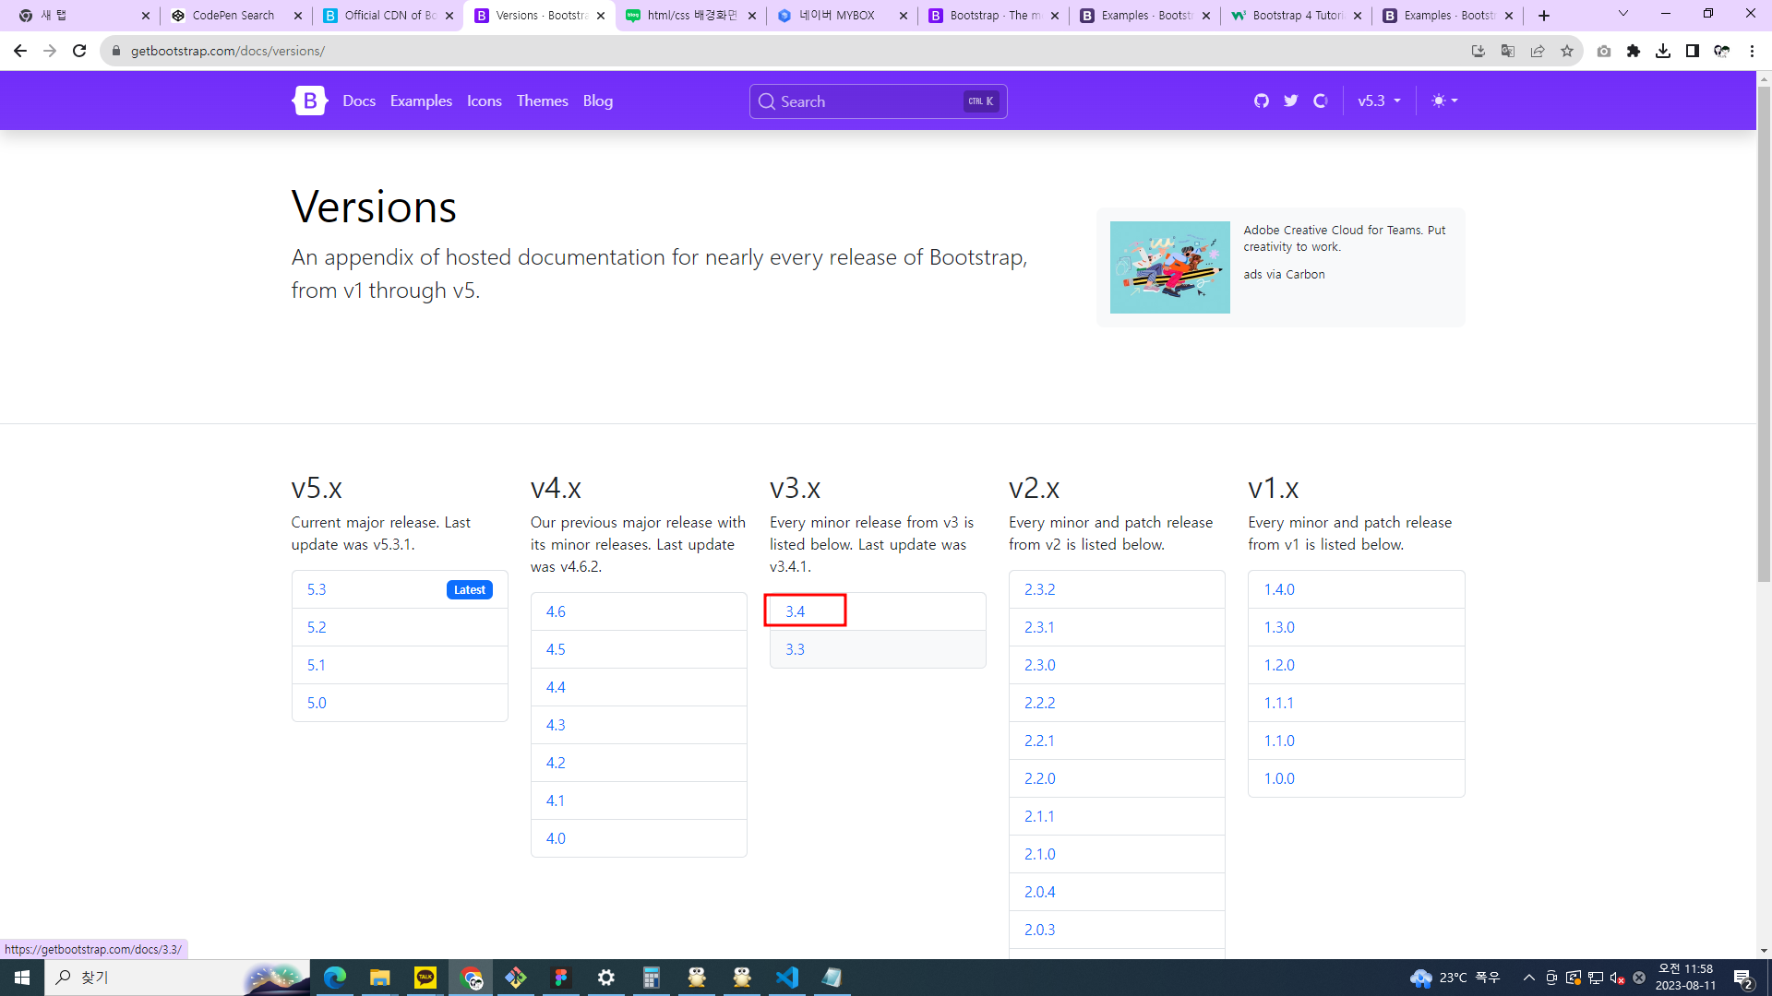Focus the docs Search field

point(868,101)
